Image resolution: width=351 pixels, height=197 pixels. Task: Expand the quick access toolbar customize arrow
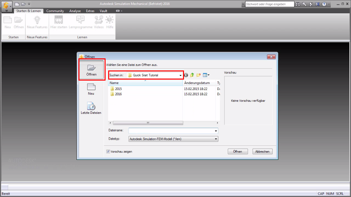[x=29, y=4]
